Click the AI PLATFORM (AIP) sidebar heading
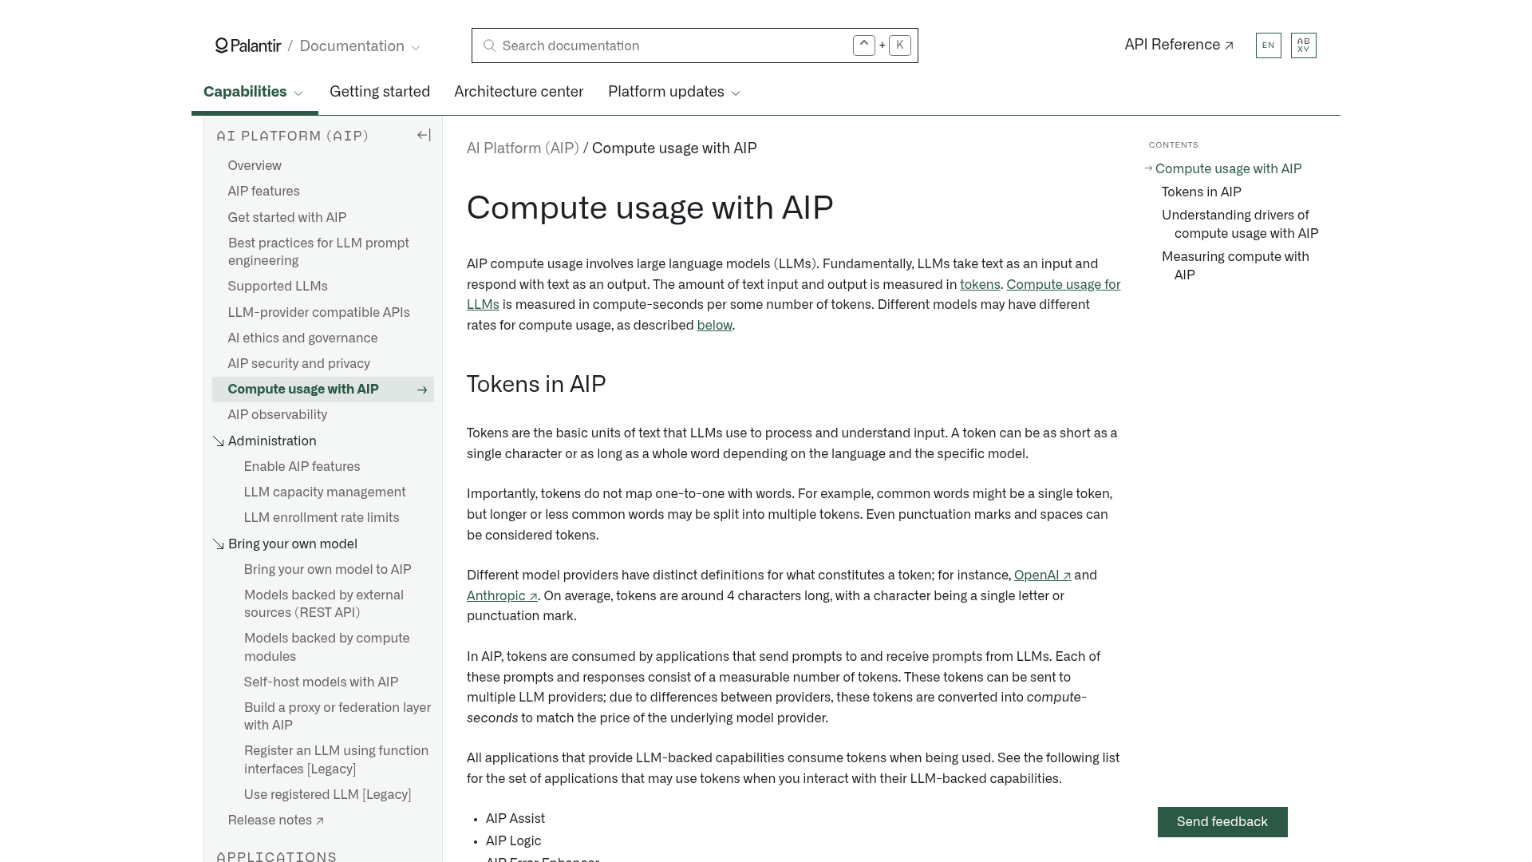This screenshot has width=1532, height=862. (x=293, y=136)
